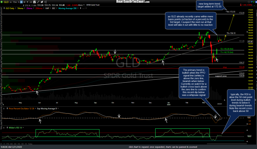Screen dimensions: 257x149
Task: Click the last price 151.36 in quote bar
Action: 40,5
